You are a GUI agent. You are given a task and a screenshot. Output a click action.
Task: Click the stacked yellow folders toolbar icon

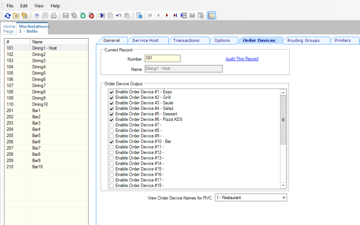click(25, 15)
